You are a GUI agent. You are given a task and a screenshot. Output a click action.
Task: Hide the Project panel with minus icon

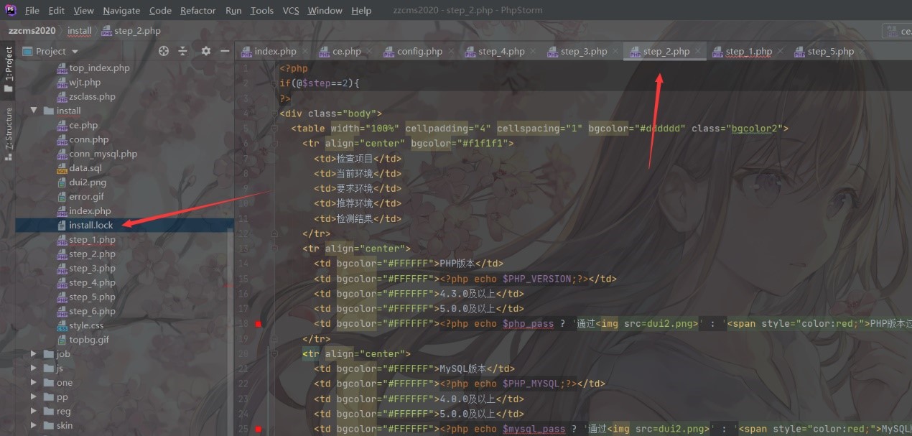(225, 51)
